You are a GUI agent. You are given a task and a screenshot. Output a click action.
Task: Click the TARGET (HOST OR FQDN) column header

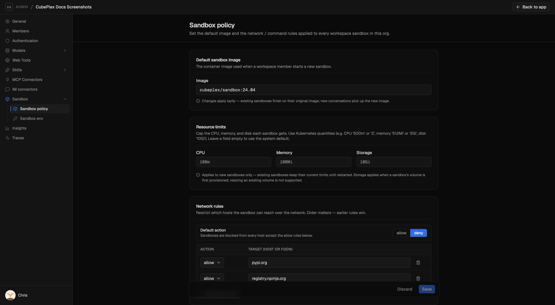tap(270, 249)
